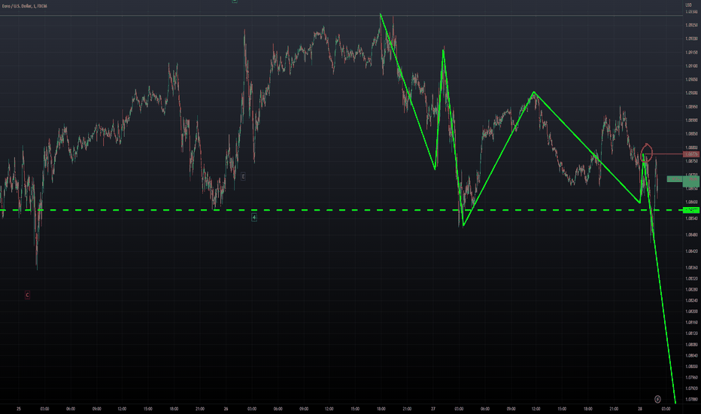This screenshot has width=701, height=414.
Task: Click the '28' date label on time axis
Action: (x=640, y=409)
